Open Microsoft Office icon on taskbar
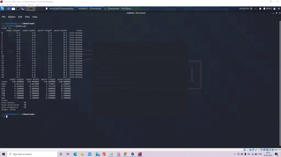This screenshot has width=281, height=157. [104, 154]
